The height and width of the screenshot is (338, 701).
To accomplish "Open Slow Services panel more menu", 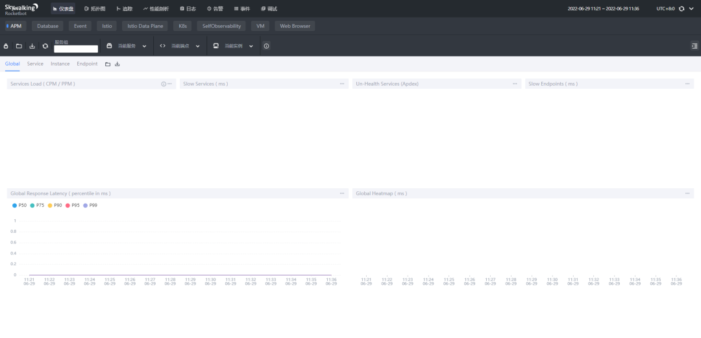I will (x=342, y=84).
